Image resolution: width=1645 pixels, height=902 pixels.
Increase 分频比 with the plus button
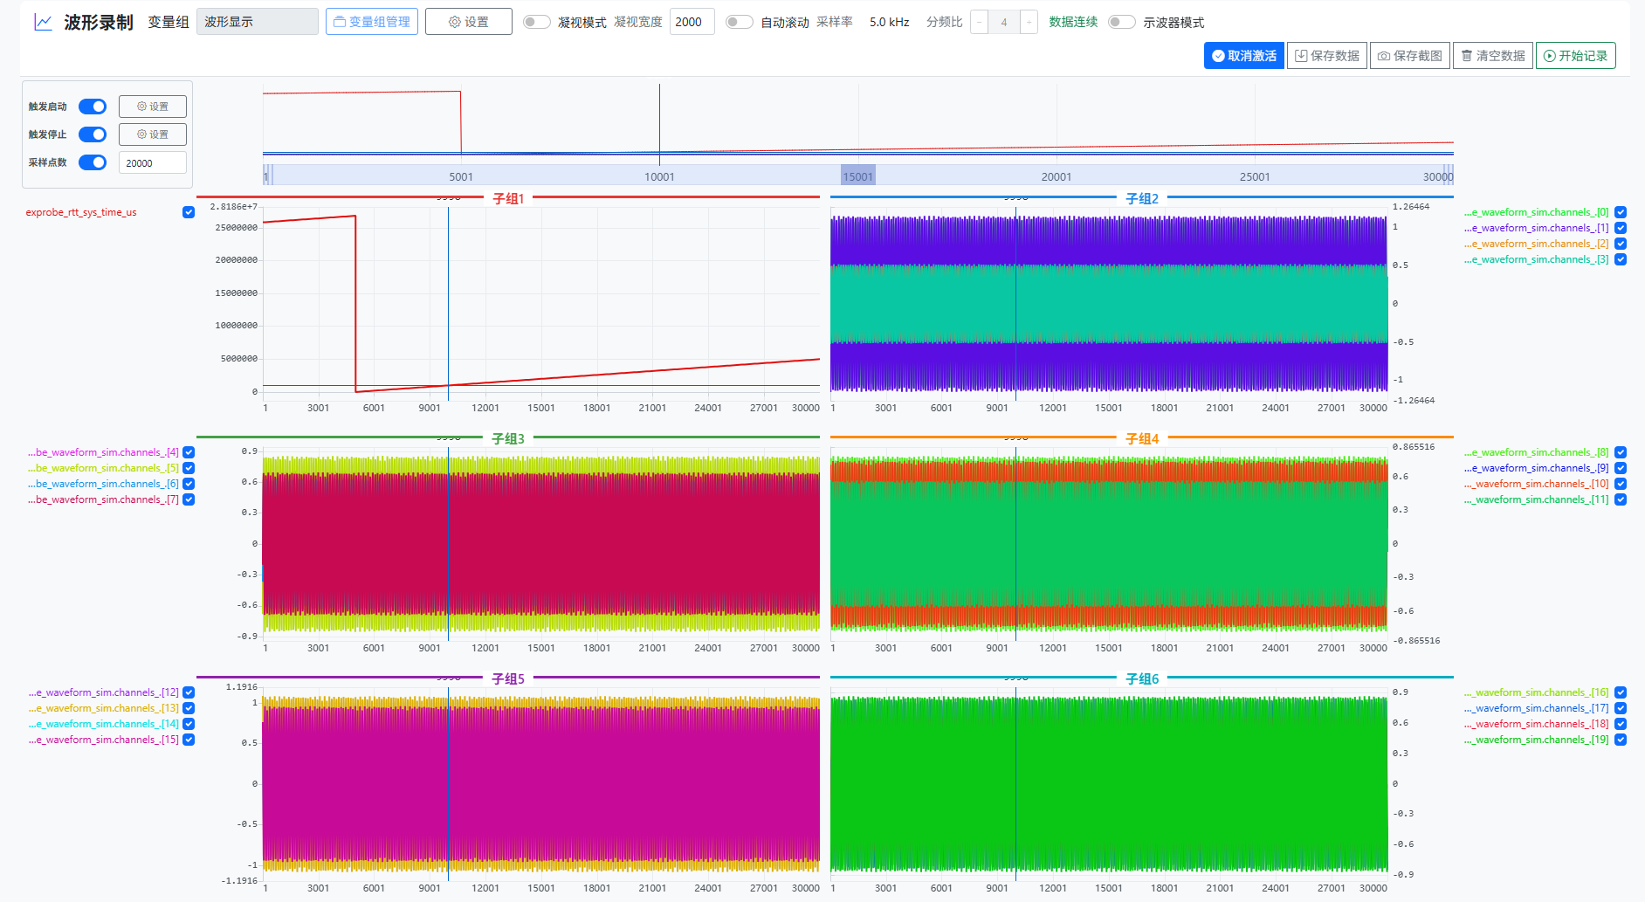click(x=1029, y=22)
